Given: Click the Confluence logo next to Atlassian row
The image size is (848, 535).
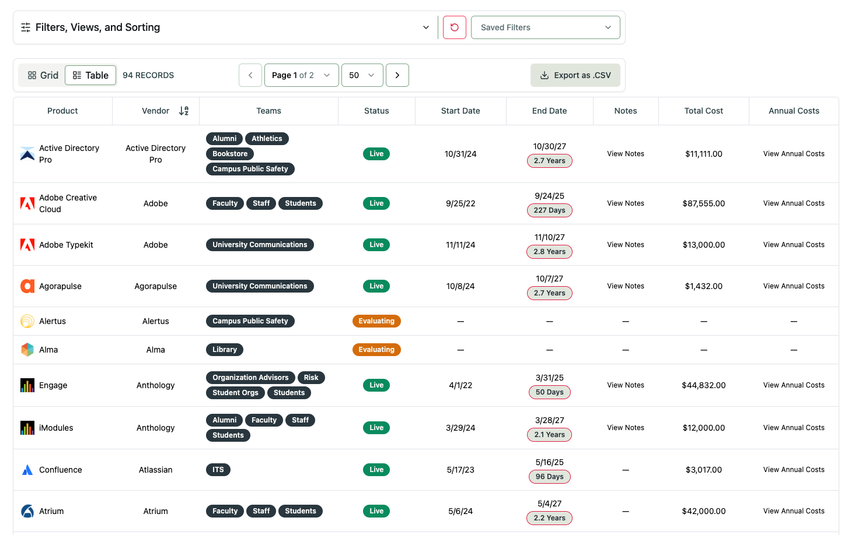Looking at the screenshot, I should (27, 469).
